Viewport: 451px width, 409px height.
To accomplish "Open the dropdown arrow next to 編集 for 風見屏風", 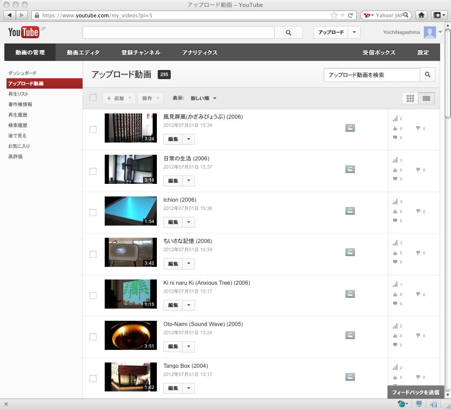I will (x=189, y=139).
